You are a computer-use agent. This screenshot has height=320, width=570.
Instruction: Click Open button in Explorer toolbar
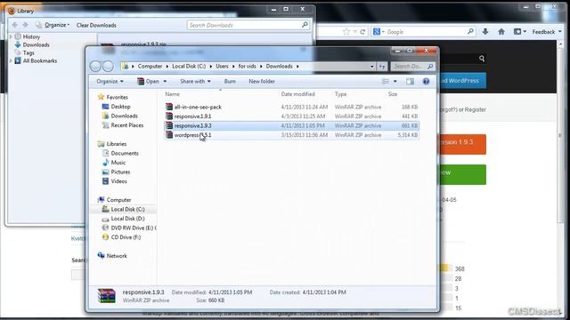[x=149, y=81]
